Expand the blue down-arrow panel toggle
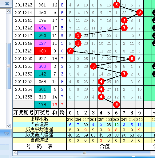The height and width of the screenshot is (158, 155). (6, 133)
